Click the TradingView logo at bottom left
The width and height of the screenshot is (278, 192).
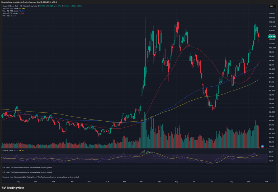click(13, 188)
